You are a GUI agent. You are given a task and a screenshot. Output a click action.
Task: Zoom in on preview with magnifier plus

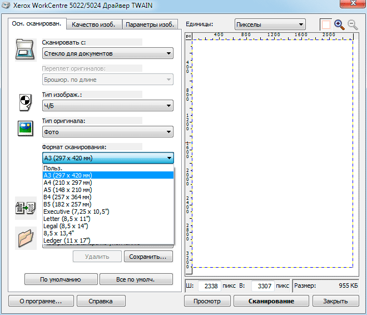[x=339, y=24]
